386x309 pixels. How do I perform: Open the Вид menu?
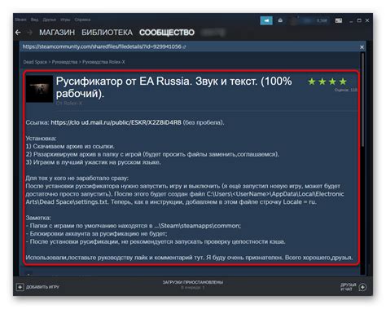pos(34,20)
